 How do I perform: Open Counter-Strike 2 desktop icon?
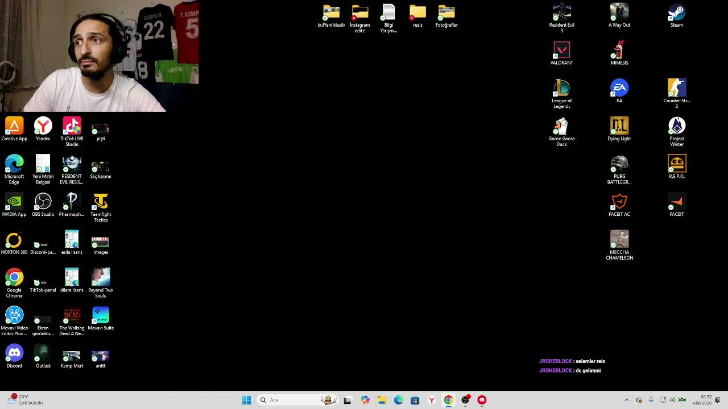pyautogui.click(x=677, y=94)
